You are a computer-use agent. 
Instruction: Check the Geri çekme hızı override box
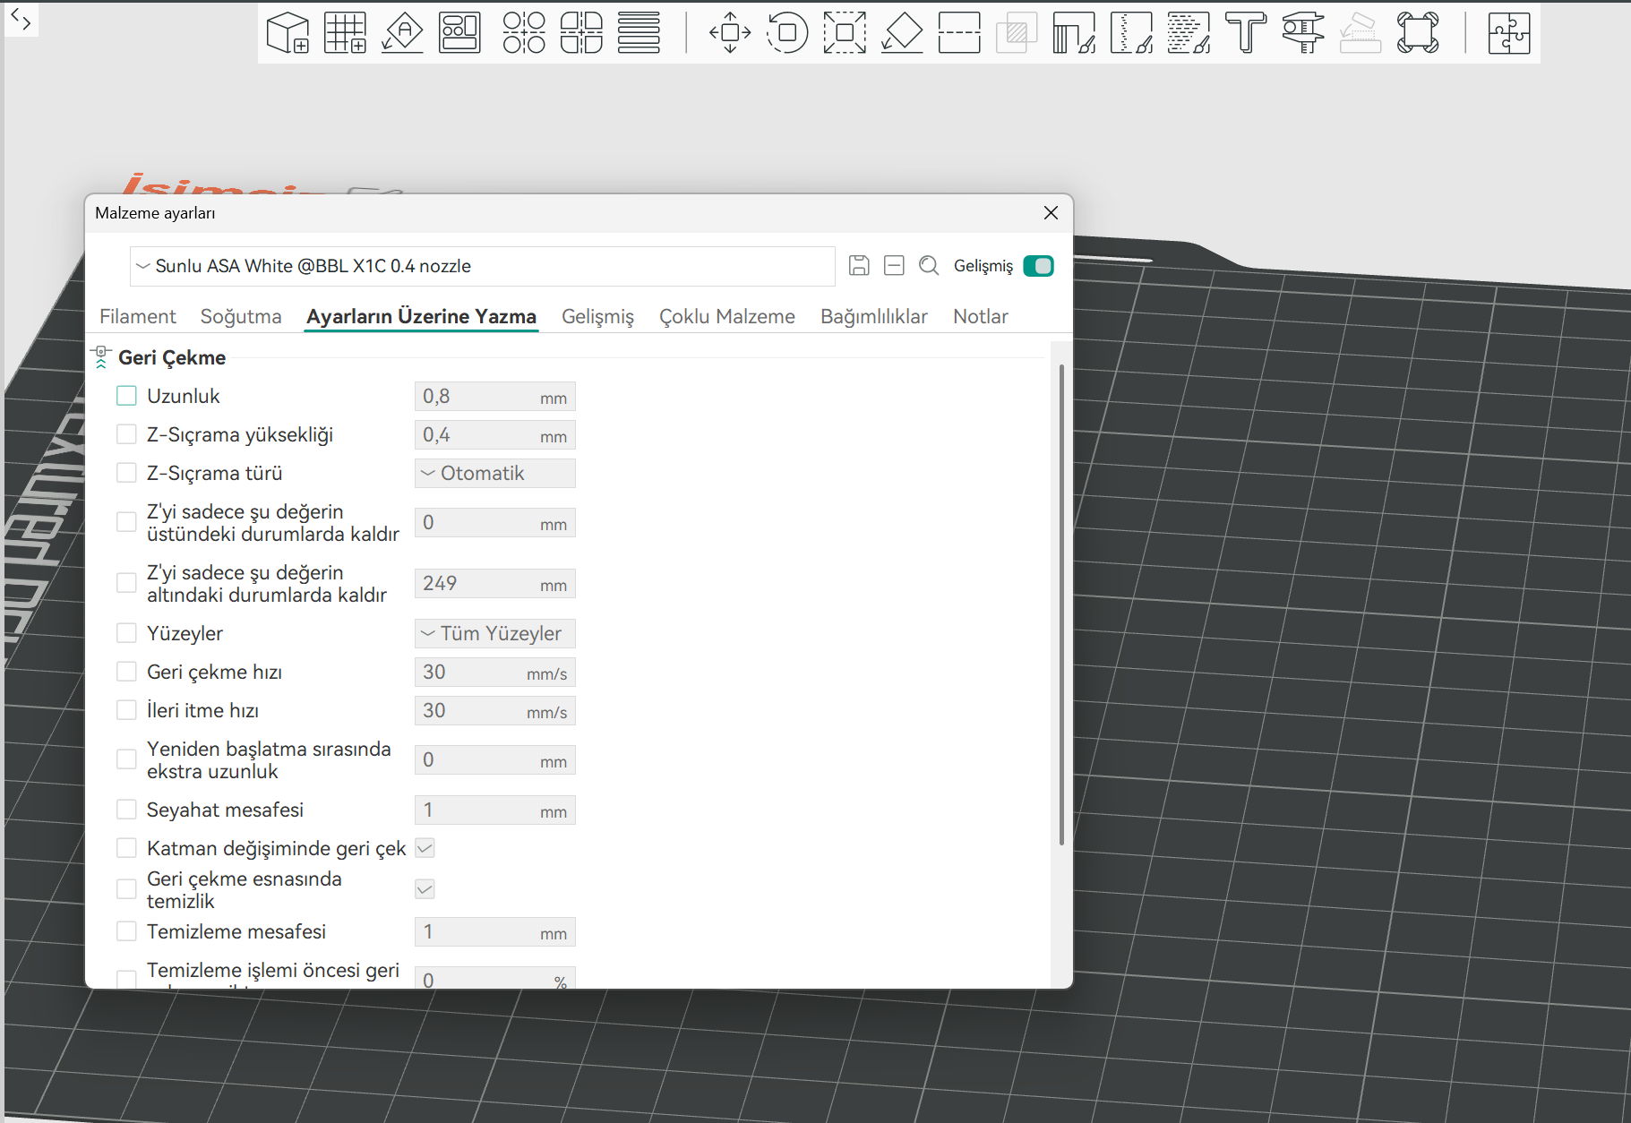pos(126,672)
